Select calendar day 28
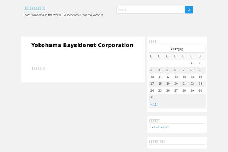The width and height of the screenshot is (228, 152). coord(184,90)
